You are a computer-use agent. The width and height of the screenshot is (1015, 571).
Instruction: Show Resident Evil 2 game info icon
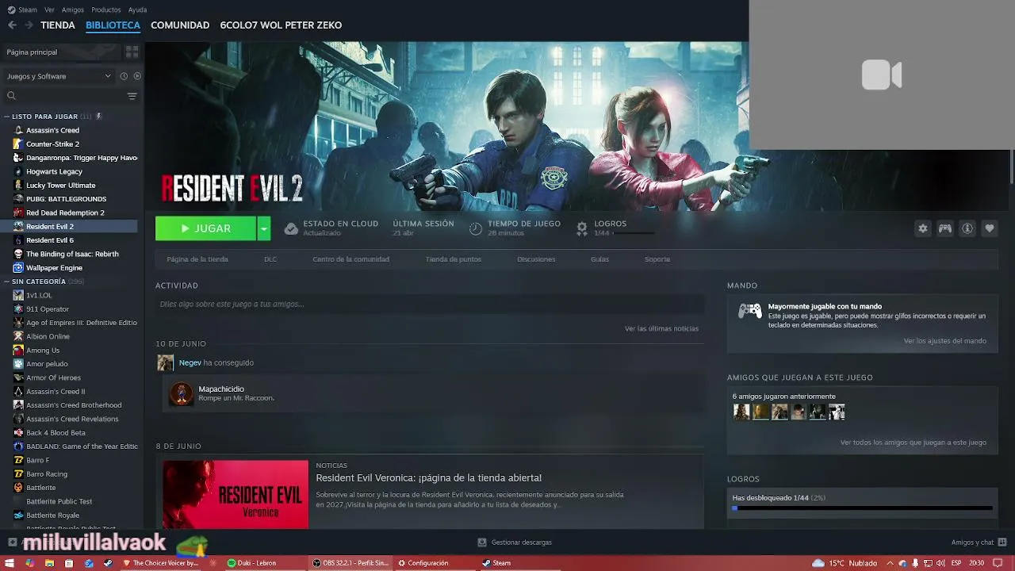click(967, 228)
